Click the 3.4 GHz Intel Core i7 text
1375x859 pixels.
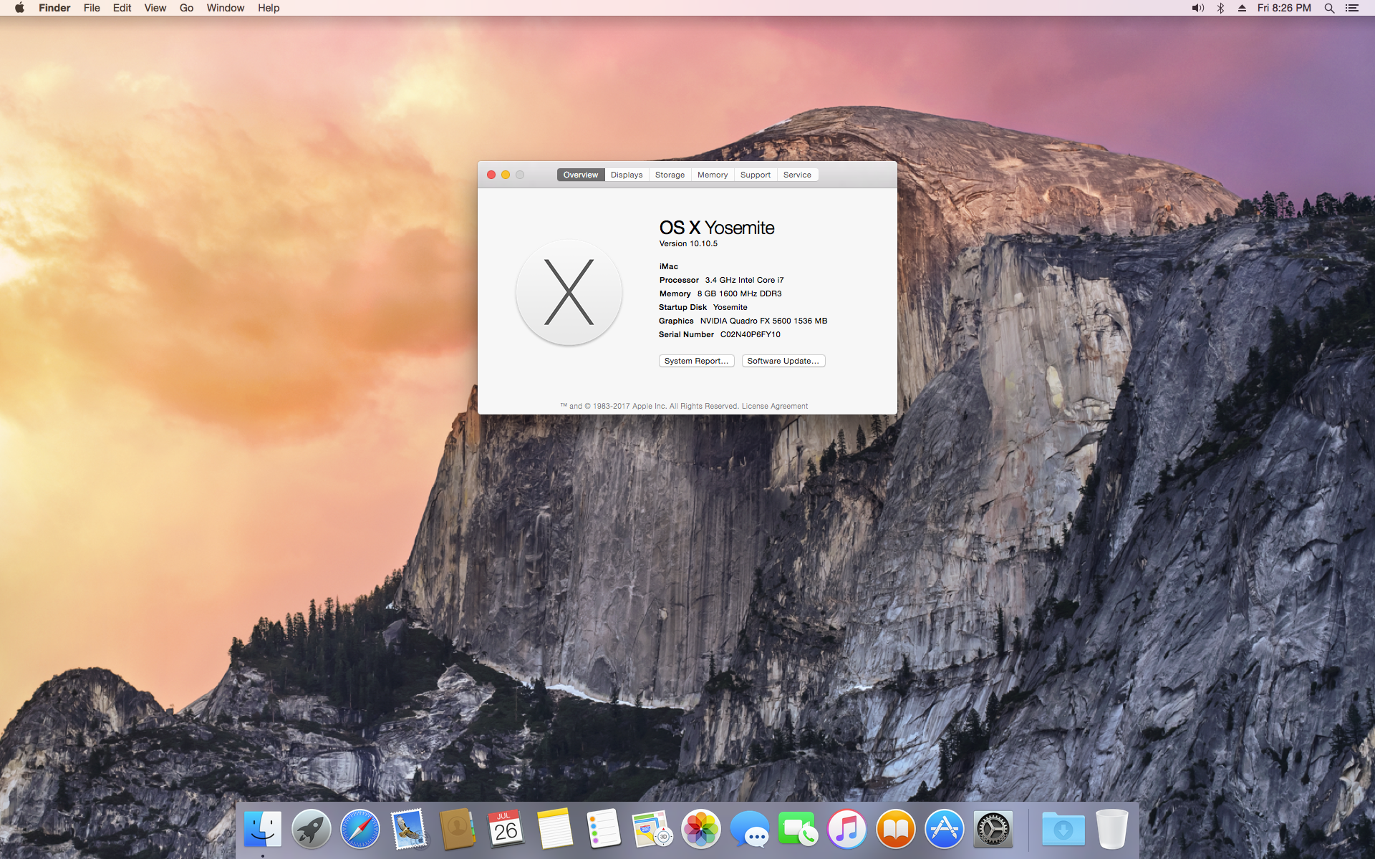point(744,280)
